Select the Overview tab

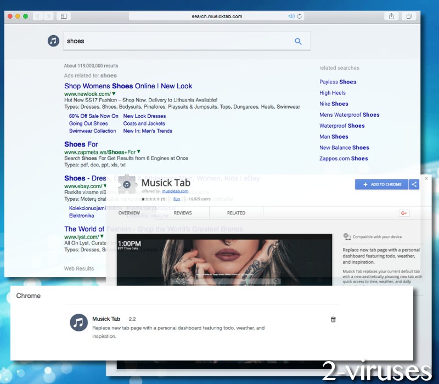(x=130, y=213)
